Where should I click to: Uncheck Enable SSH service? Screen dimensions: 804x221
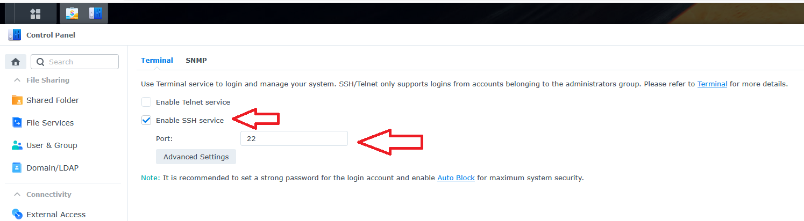pos(146,120)
